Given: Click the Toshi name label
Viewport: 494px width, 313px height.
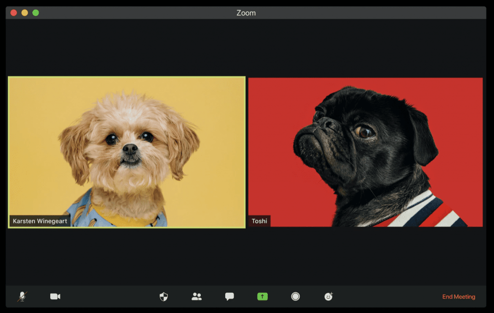Looking at the screenshot, I should click(259, 221).
